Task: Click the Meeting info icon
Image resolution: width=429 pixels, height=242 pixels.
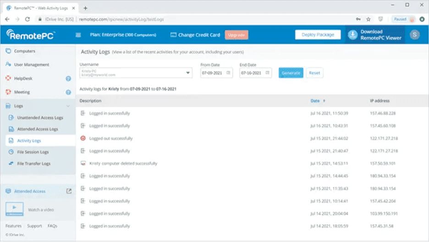Action: (x=68, y=92)
